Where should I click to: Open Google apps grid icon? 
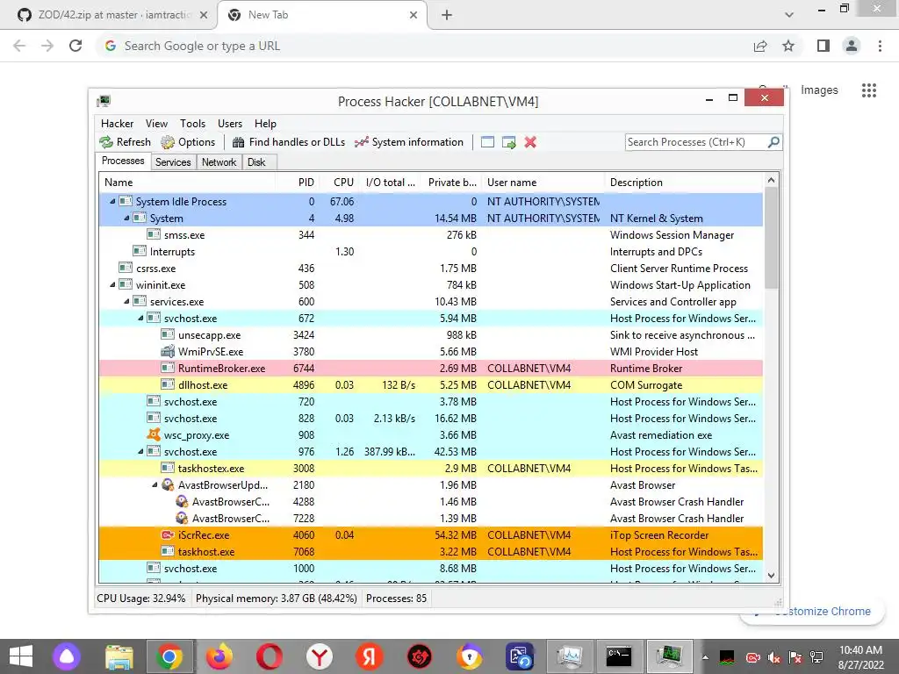pyautogui.click(x=869, y=90)
